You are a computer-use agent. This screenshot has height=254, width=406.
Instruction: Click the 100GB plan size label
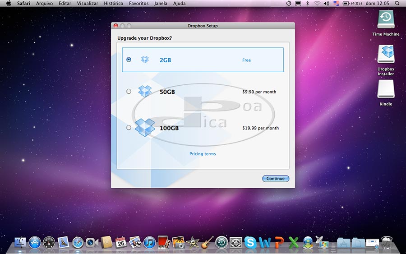tap(169, 128)
